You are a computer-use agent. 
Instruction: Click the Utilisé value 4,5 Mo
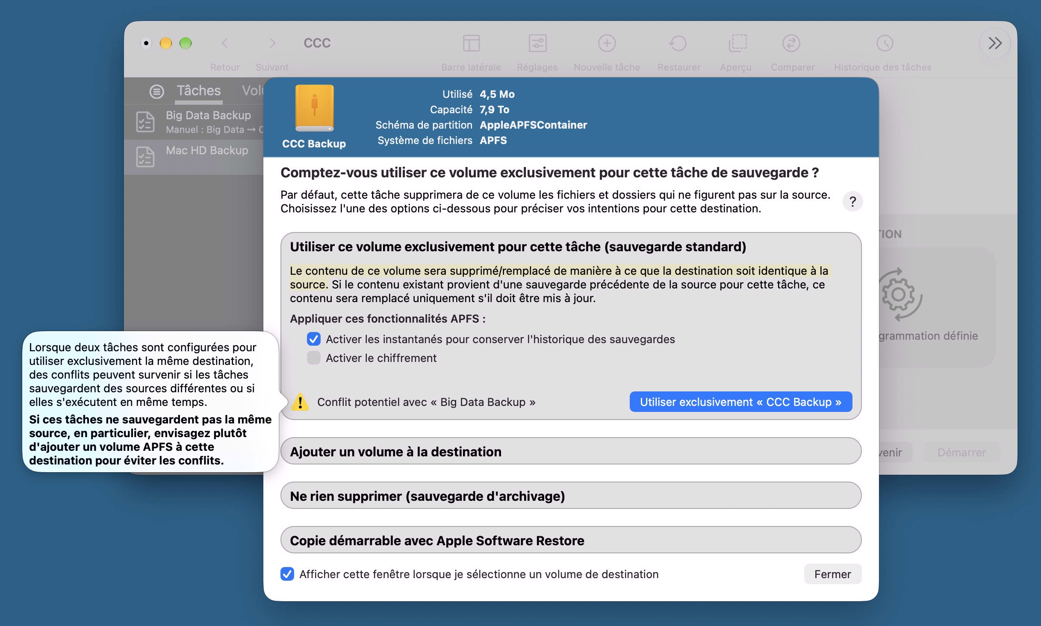point(497,94)
